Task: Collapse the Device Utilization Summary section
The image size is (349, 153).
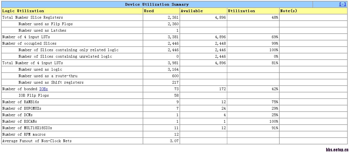Action: tap(342, 4)
